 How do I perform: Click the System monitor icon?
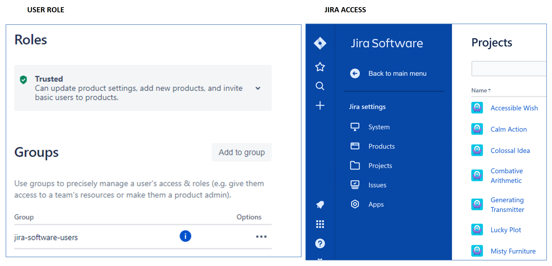[355, 127]
